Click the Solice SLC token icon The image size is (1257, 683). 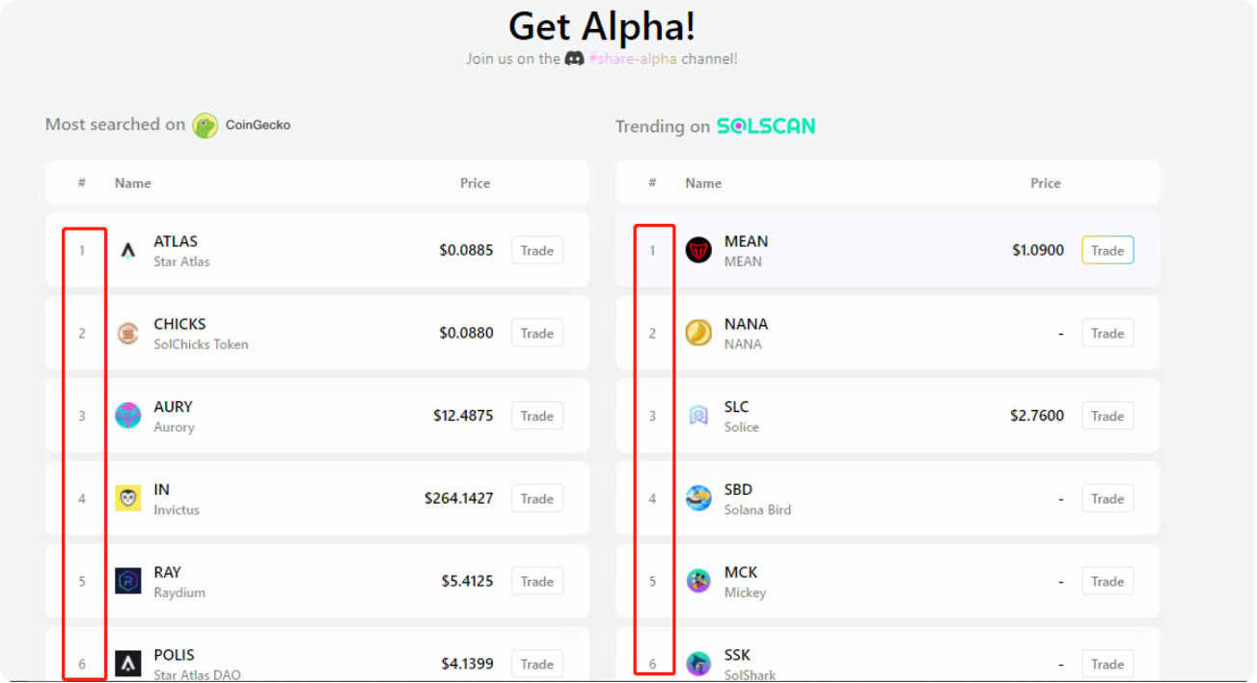[698, 416]
